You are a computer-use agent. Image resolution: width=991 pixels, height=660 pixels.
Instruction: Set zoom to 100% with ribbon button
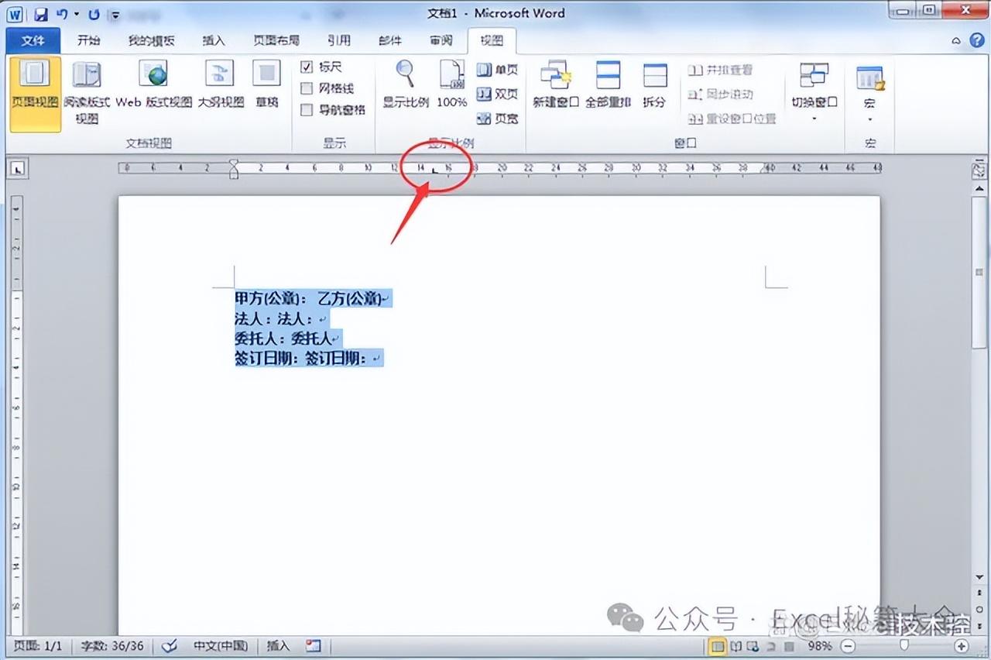452,85
